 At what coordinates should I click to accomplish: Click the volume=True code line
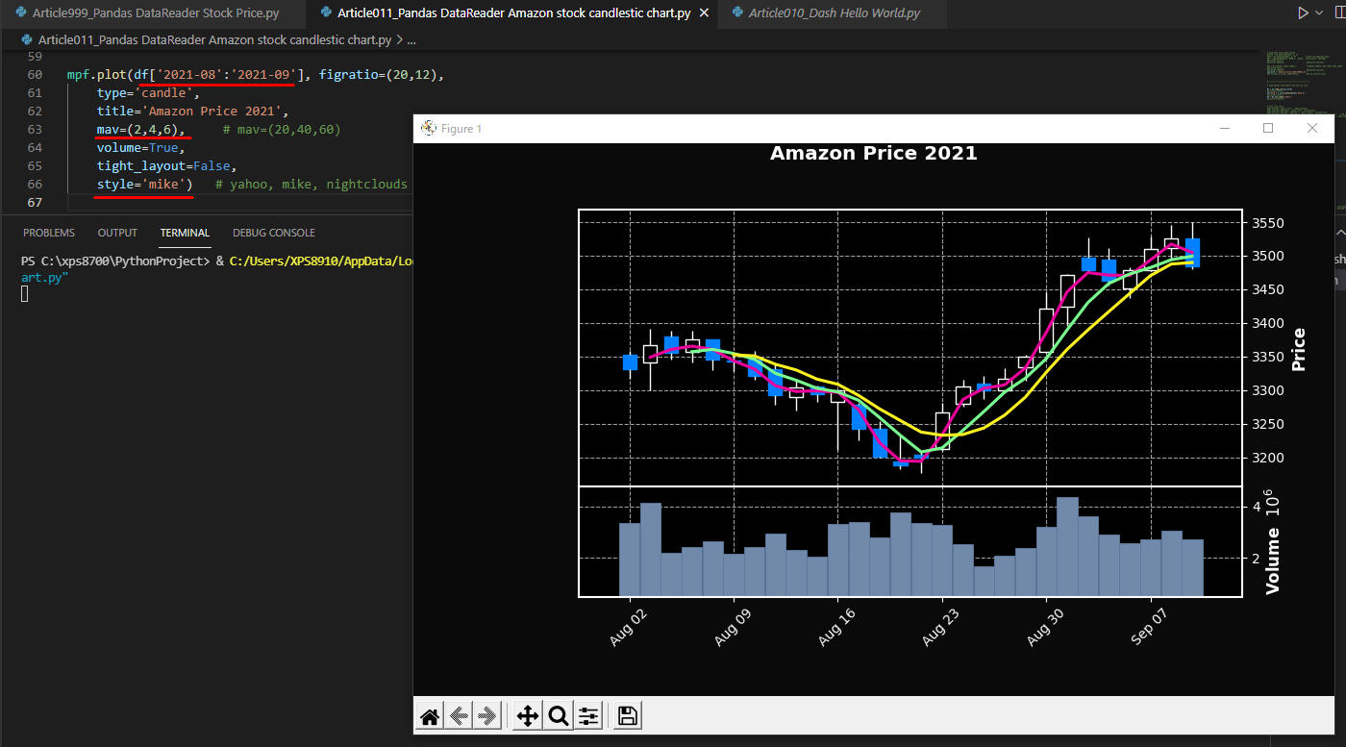140,148
